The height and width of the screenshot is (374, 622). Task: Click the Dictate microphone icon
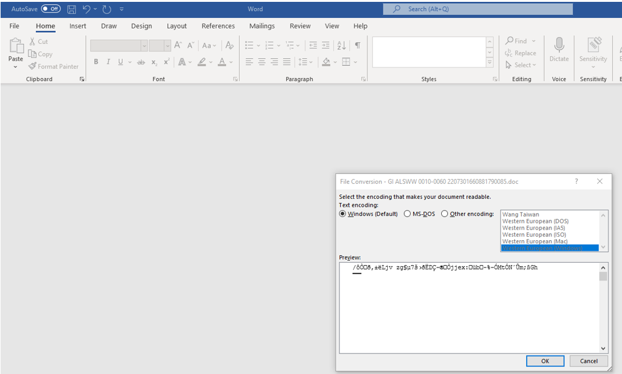click(559, 45)
